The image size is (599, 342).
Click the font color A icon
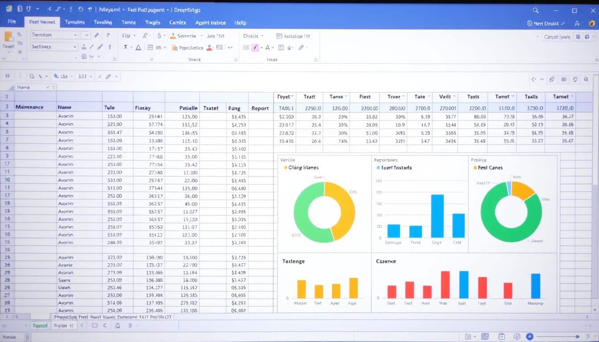click(x=268, y=47)
